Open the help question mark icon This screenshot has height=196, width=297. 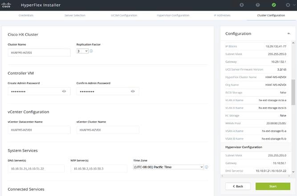coord(258,5)
